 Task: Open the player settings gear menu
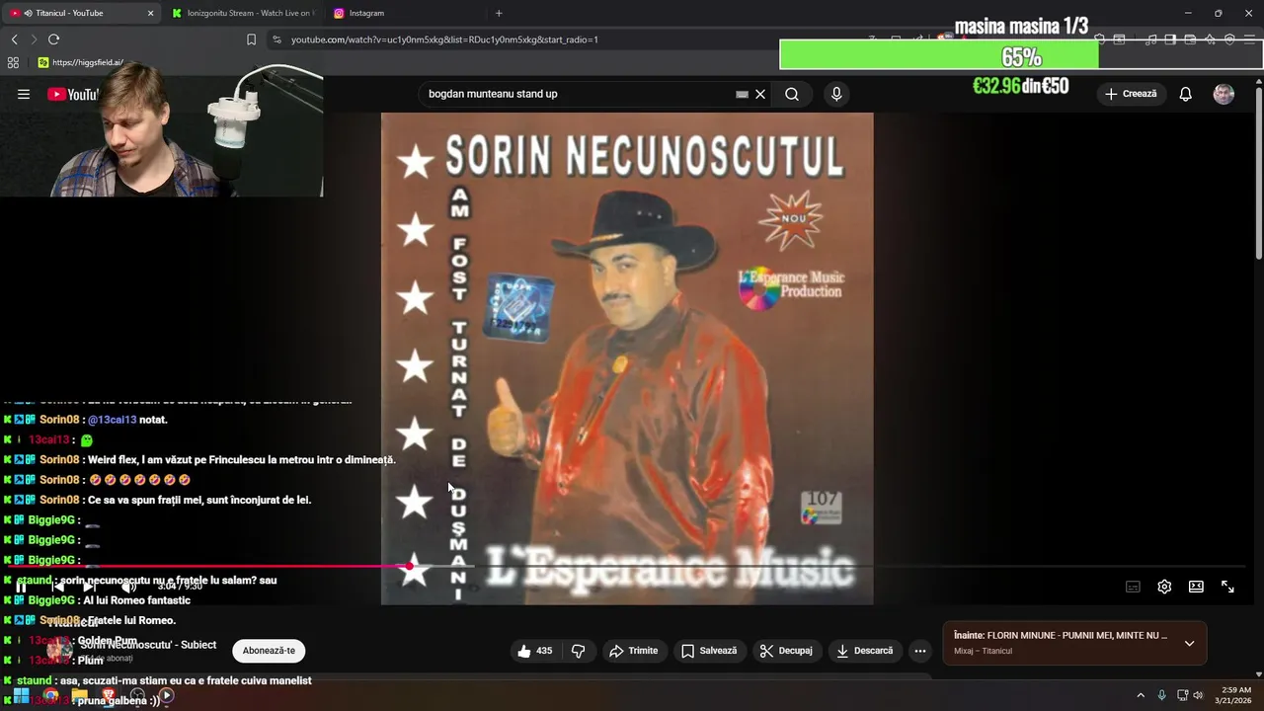pos(1164,587)
